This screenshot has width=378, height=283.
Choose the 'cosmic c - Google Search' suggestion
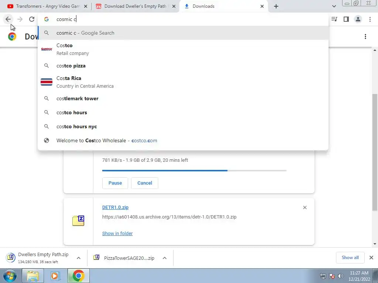pos(183,33)
